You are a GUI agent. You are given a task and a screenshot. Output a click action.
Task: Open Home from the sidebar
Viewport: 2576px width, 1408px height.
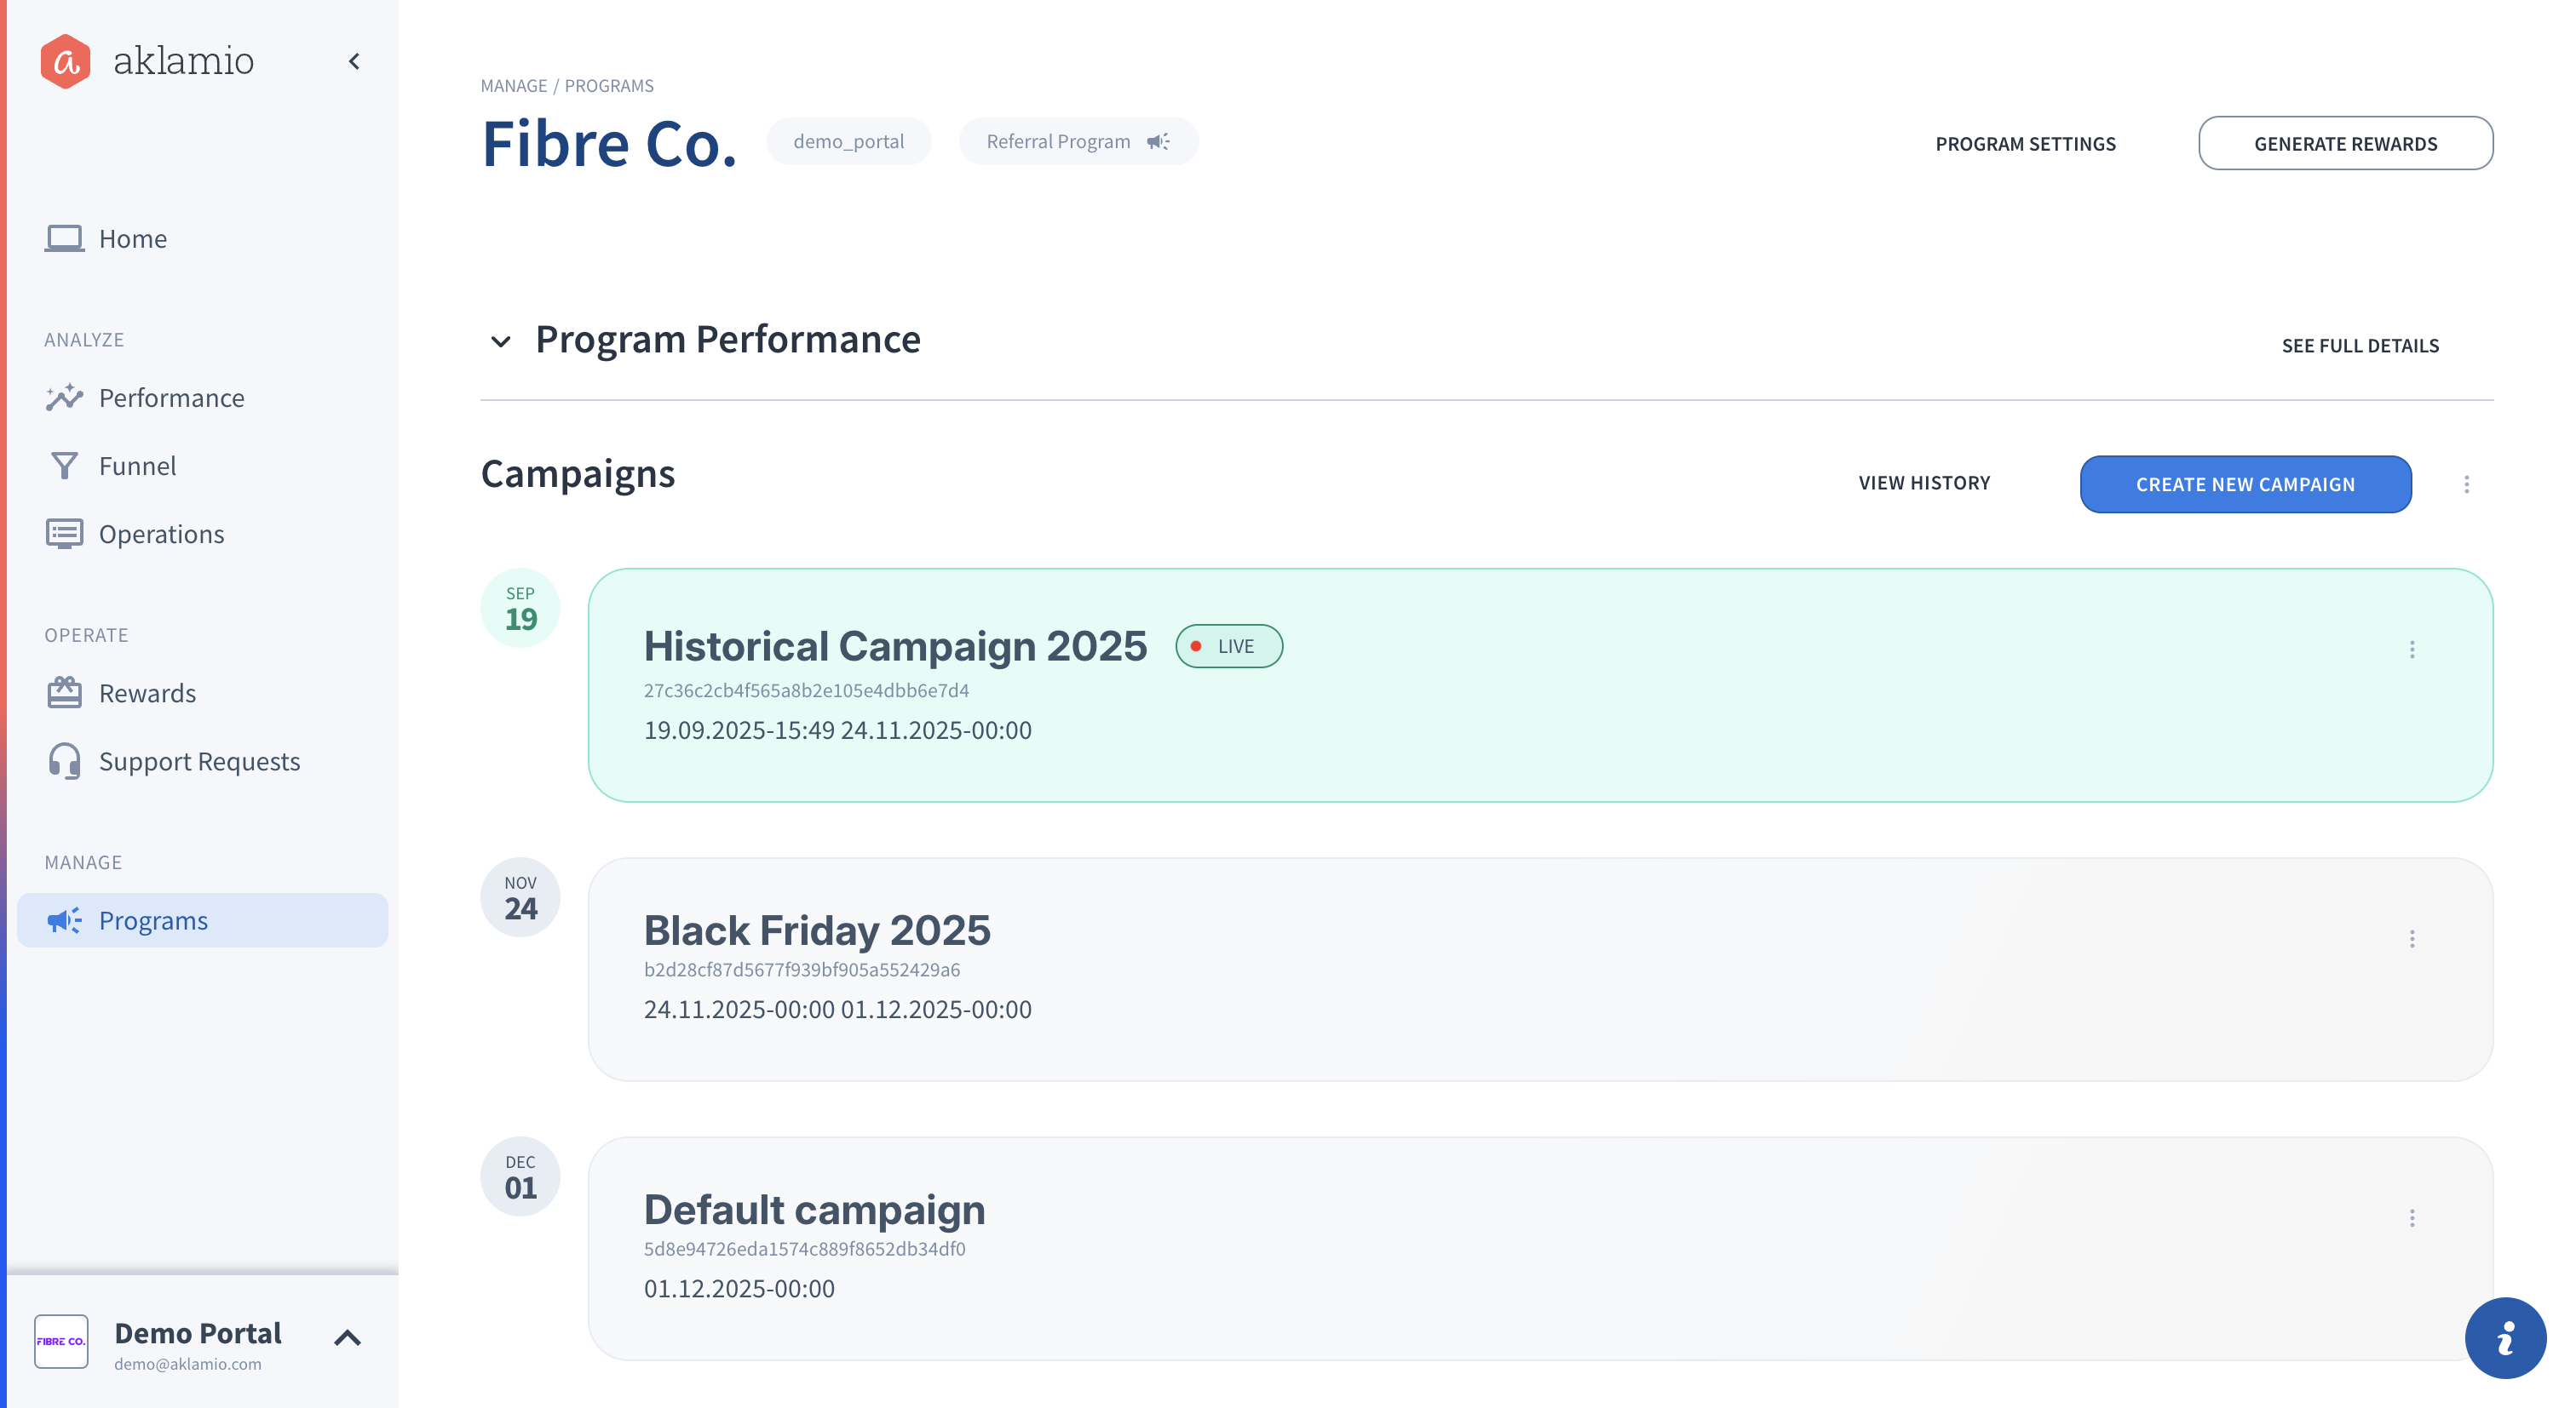[x=132, y=239]
